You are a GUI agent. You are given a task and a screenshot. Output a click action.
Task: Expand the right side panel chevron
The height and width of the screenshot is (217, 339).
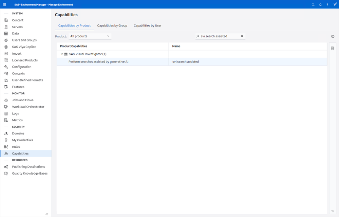click(333, 211)
